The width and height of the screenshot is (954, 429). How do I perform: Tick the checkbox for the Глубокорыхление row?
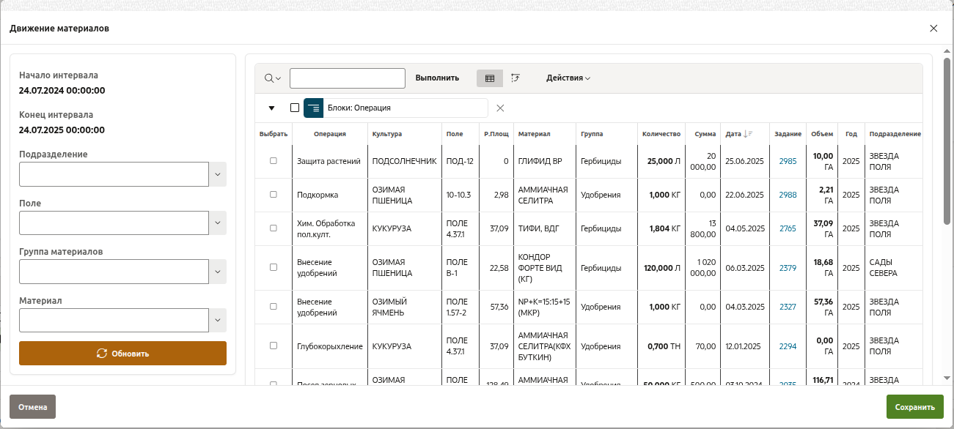(274, 346)
